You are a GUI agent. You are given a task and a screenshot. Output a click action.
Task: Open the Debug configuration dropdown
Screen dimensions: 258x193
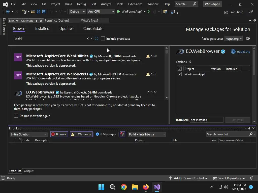(77, 12)
